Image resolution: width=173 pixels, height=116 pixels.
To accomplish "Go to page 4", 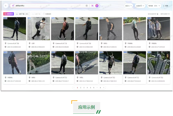I will click(x=87, y=88).
